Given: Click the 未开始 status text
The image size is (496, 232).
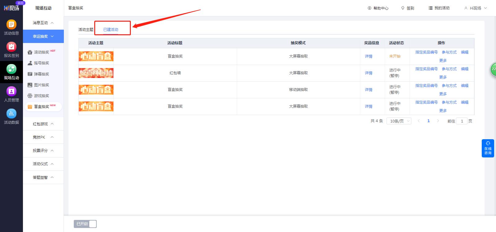Looking at the screenshot, I should coord(395,56).
